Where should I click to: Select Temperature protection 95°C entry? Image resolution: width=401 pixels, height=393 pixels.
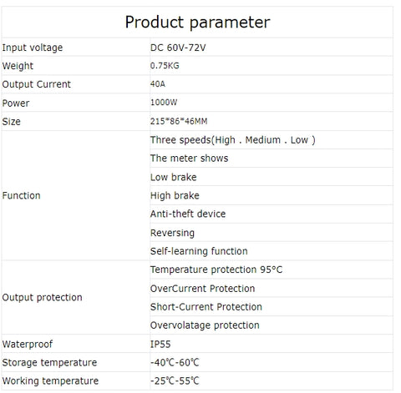216,270
